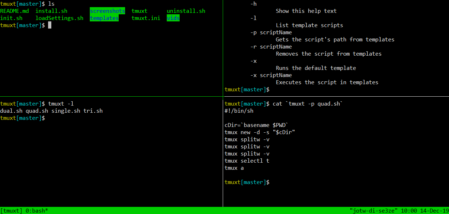The image size is (449, 214).
Task: Click the highlighted vids directory name
Action: pos(173,18)
